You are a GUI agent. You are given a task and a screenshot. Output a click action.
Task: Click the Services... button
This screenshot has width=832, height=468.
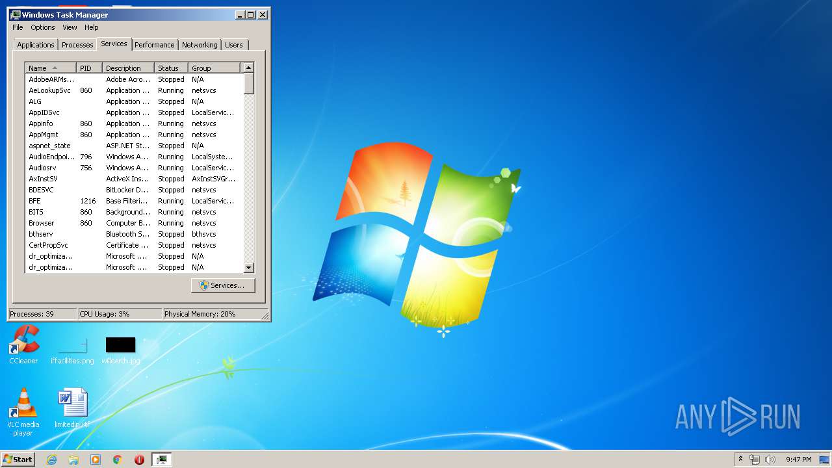coord(223,285)
